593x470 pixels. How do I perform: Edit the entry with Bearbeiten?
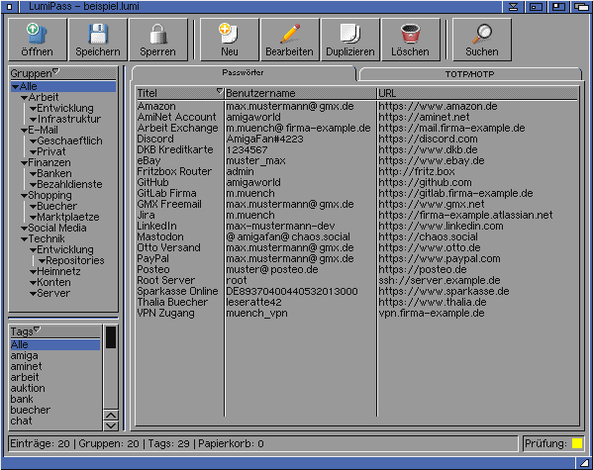coord(290,40)
